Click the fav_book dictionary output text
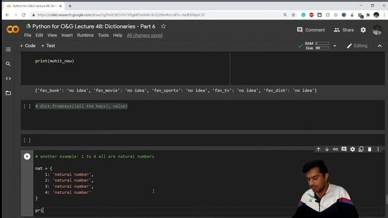This screenshot has height=218, width=388. [176, 90]
